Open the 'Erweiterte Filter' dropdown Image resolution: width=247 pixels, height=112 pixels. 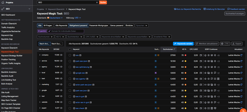click(162, 37)
